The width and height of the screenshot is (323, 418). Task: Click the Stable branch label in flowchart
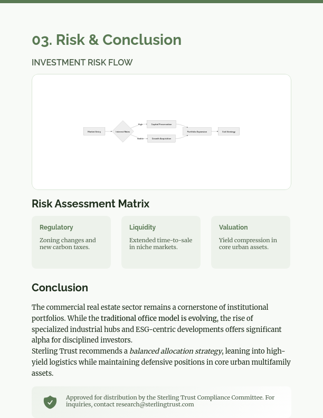pos(140,139)
